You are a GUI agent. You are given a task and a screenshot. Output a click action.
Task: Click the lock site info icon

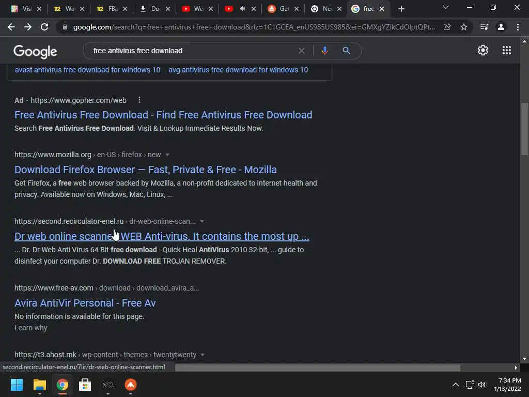[x=65, y=27]
